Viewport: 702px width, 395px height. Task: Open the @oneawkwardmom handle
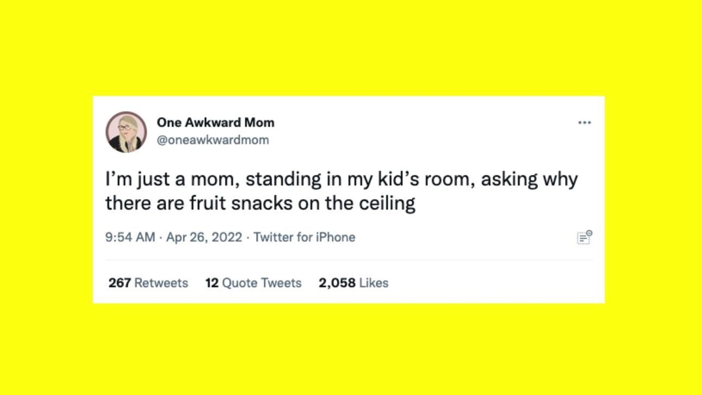(213, 139)
